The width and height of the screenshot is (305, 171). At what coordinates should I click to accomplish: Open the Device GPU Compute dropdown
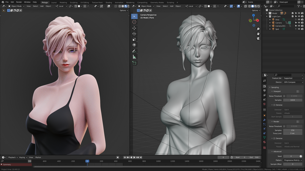tap(293, 82)
